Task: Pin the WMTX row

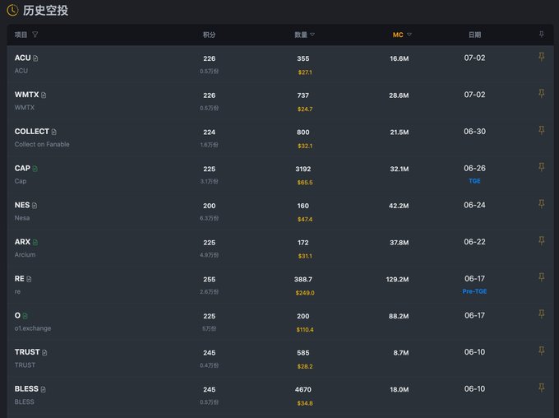Action: point(541,94)
